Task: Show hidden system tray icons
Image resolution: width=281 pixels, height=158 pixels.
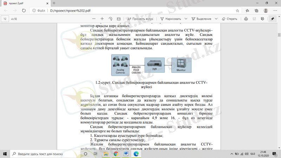Action: coord(231,154)
